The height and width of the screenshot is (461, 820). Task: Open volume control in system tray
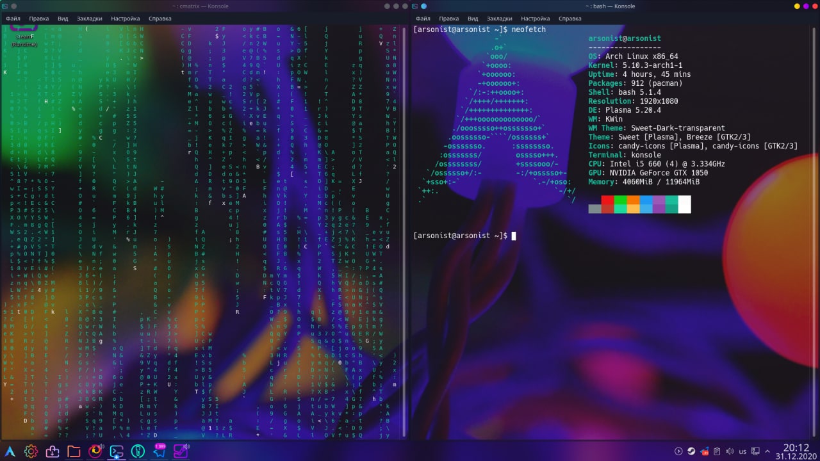tap(730, 451)
